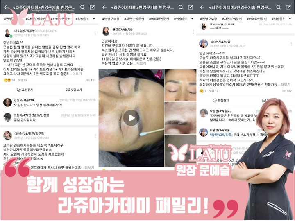Select #자연눈썹문신 tag in right screenshot
295x221 pixels.
pyautogui.click(x=232, y=19)
